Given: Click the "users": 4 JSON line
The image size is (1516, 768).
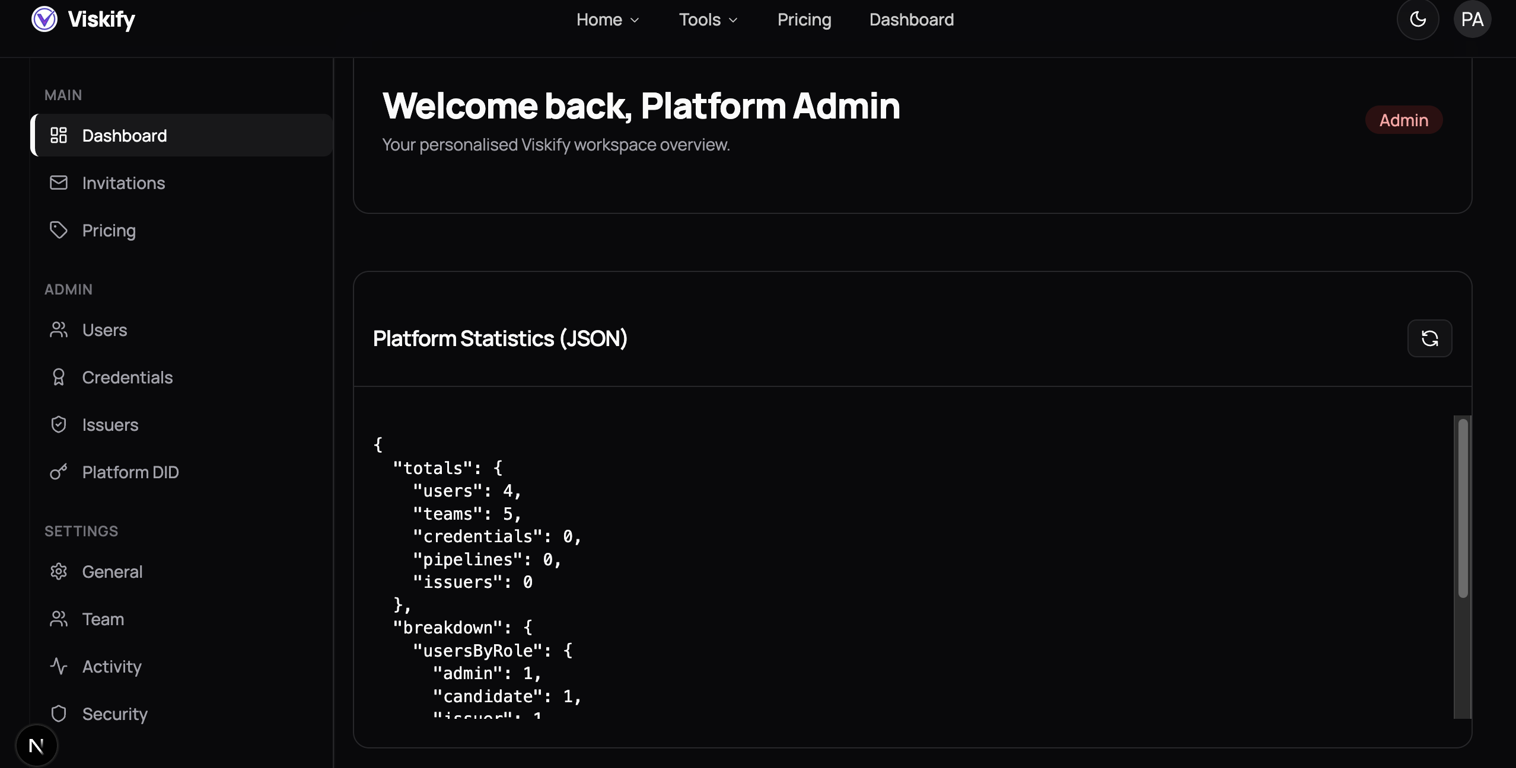Looking at the screenshot, I should [x=467, y=491].
